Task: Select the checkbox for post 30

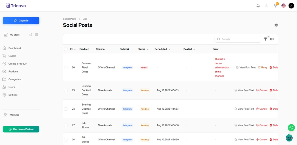Action: (x=66, y=67)
